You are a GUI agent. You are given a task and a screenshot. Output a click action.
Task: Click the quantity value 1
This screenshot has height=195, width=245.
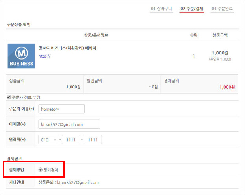pos(194,56)
